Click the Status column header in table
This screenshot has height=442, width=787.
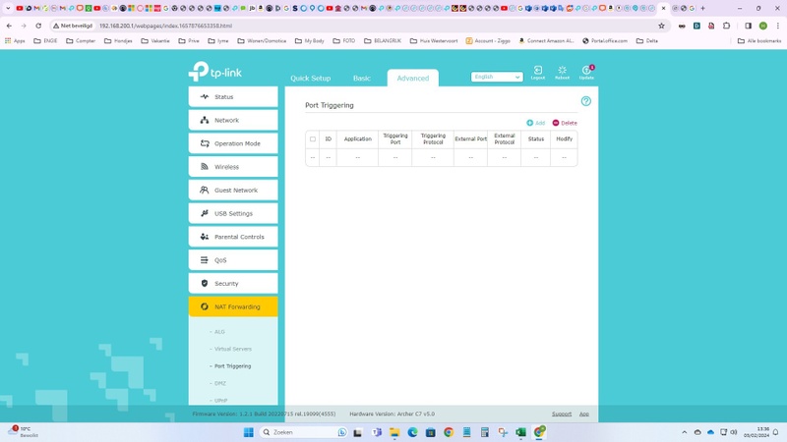(x=535, y=138)
